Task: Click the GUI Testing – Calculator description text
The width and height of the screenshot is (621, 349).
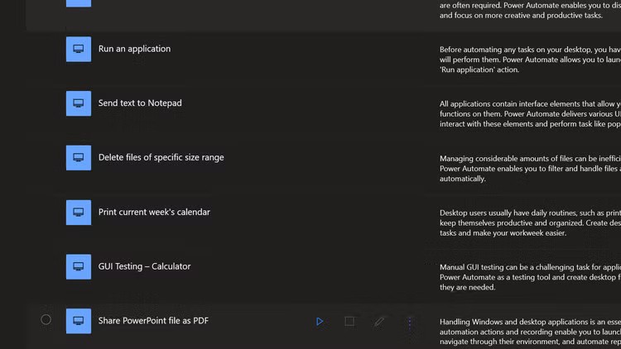Action: click(530, 277)
